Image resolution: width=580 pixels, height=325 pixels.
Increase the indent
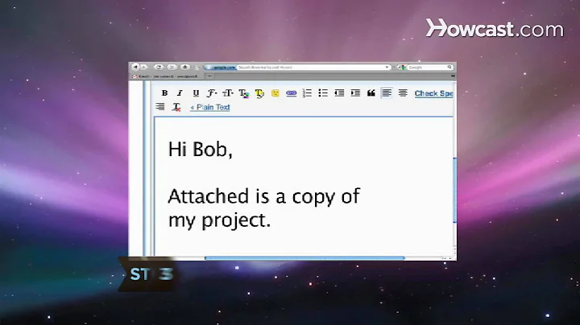(355, 93)
